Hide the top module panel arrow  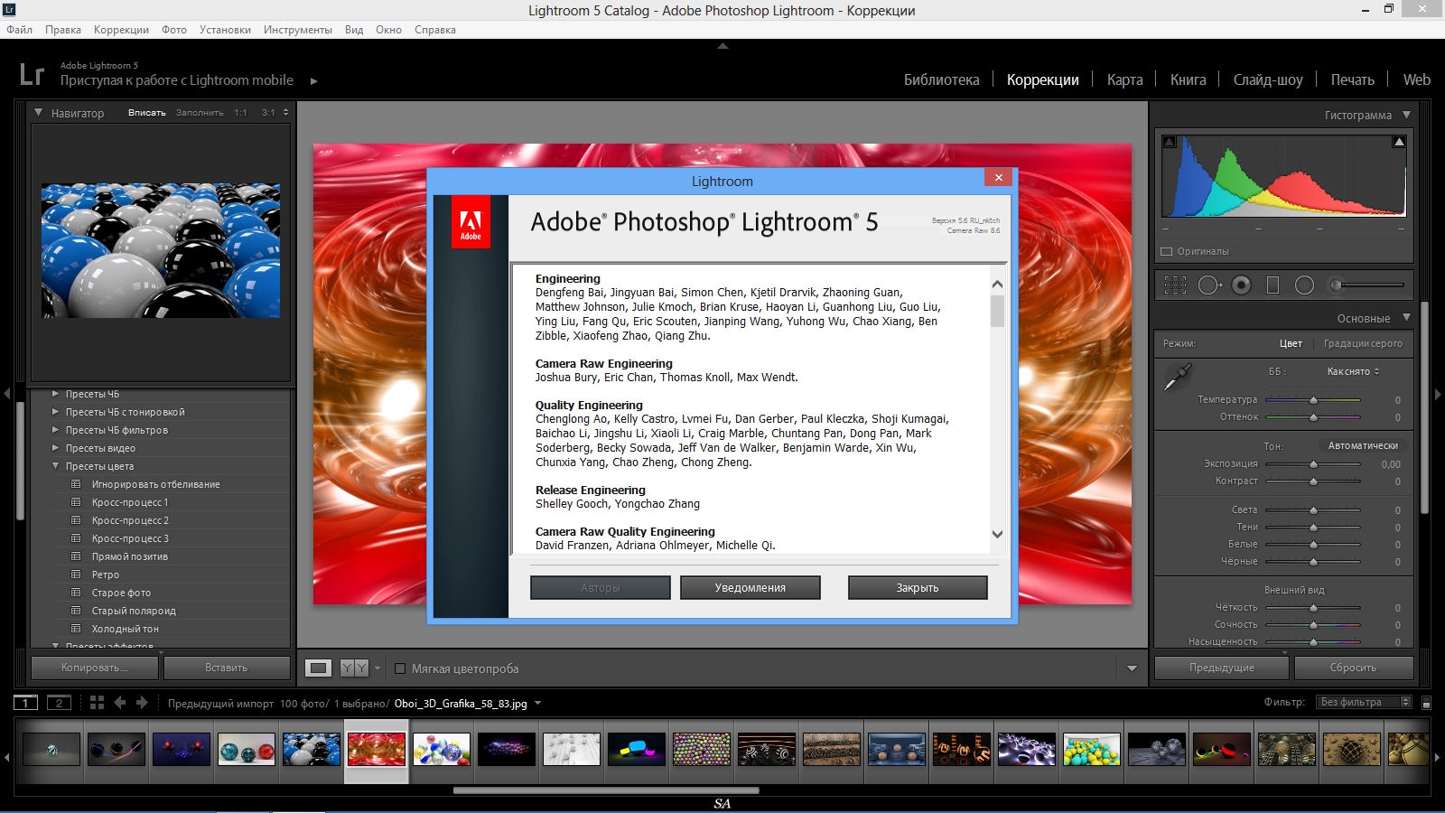pyautogui.click(x=722, y=46)
